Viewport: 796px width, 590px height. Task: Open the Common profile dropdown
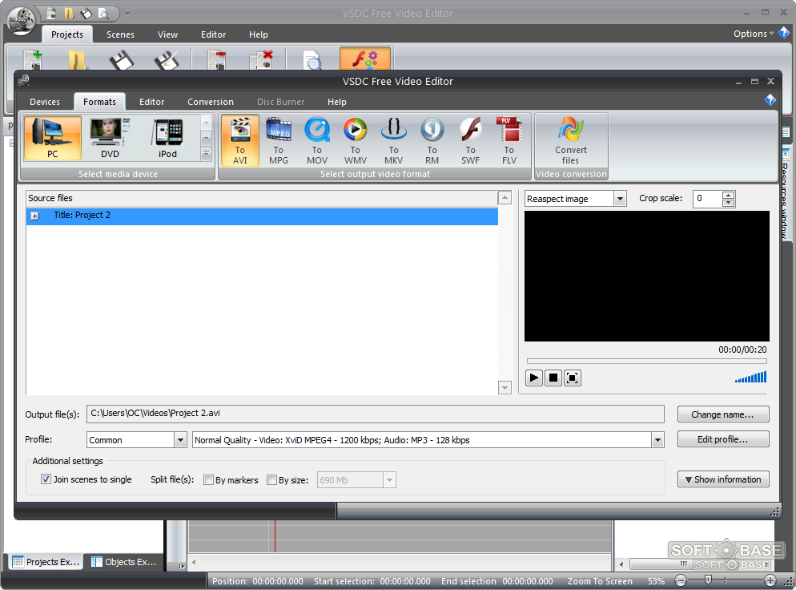pyautogui.click(x=180, y=439)
